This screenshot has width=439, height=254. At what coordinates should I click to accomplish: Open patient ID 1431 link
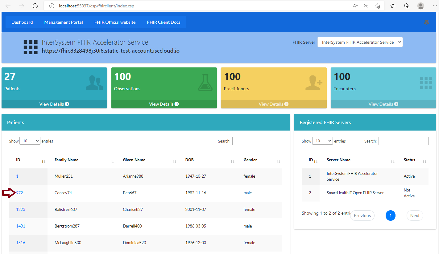tap(21, 226)
